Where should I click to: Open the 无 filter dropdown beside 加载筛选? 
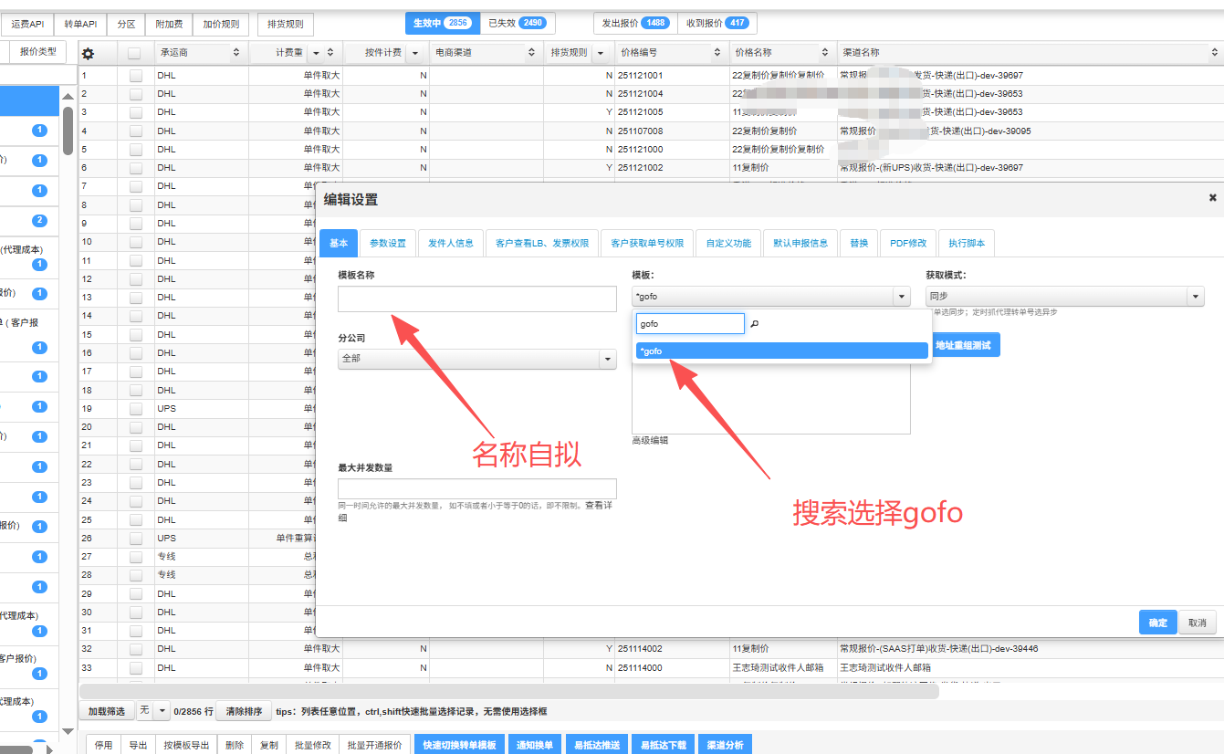pyautogui.click(x=153, y=711)
